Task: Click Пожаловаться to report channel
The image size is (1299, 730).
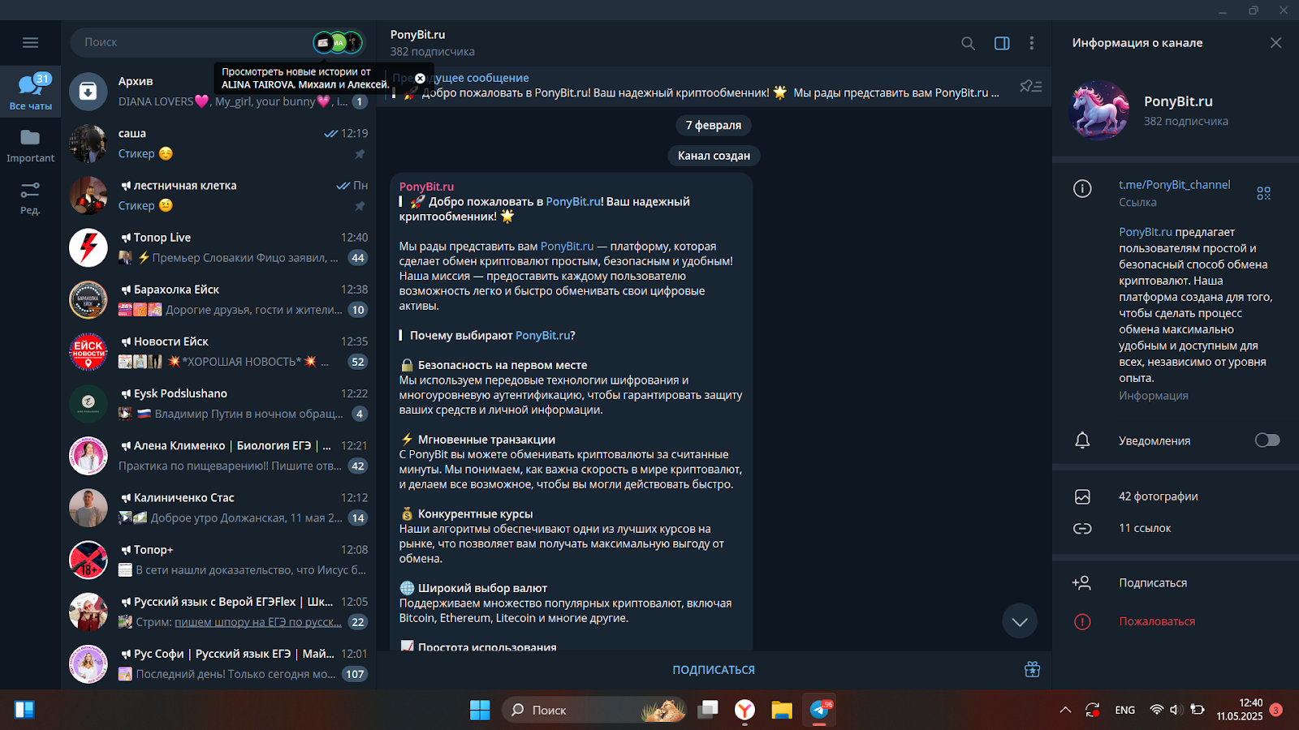Action: [1157, 621]
